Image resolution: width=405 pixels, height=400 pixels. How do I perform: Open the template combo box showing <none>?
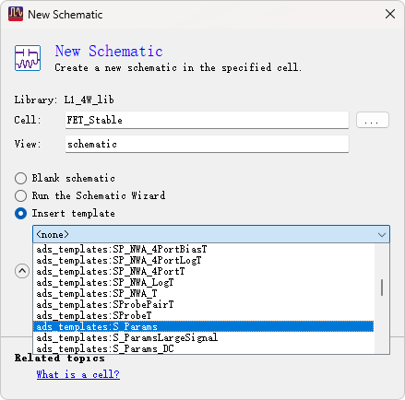tap(211, 234)
